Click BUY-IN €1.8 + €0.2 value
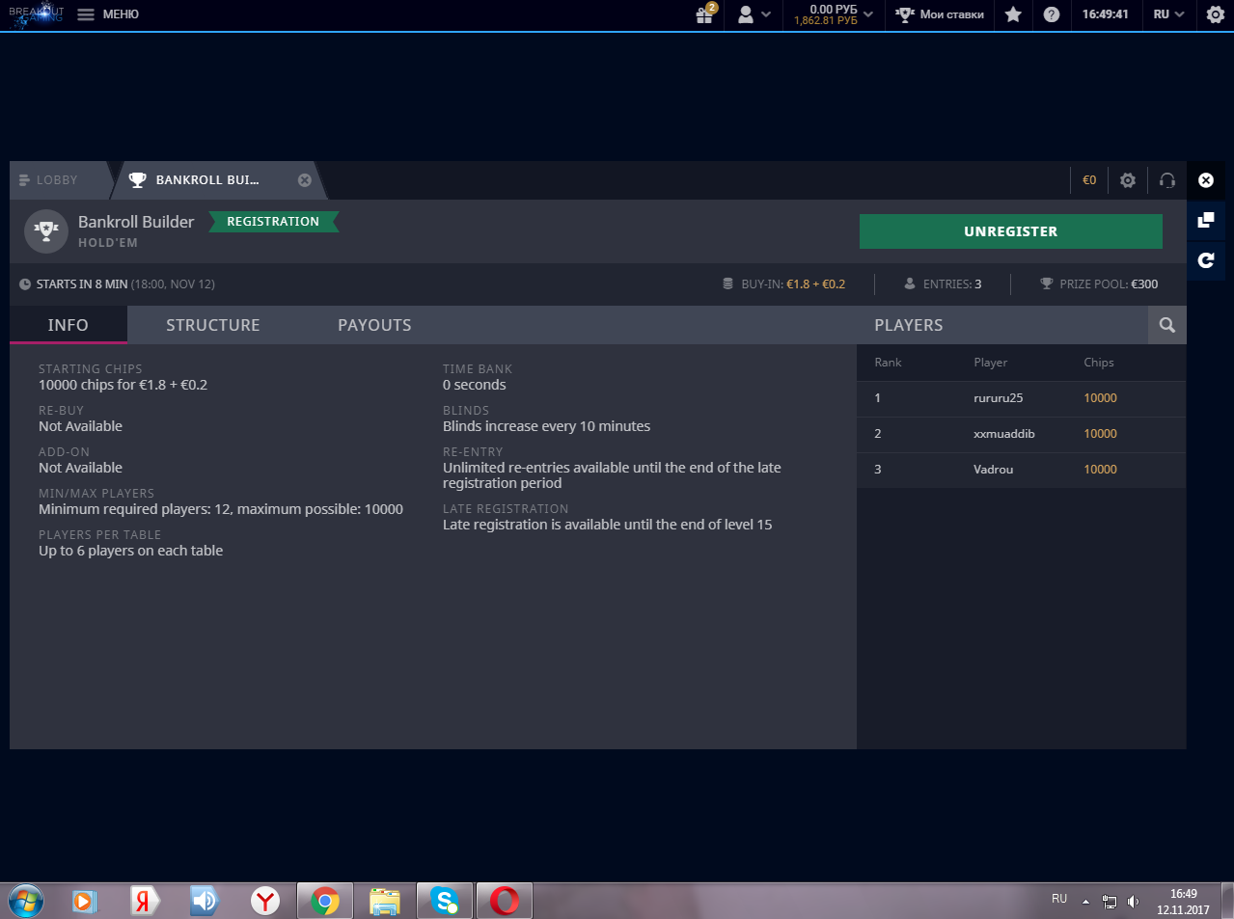This screenshot has height=919, width=1234. point(815,284)
